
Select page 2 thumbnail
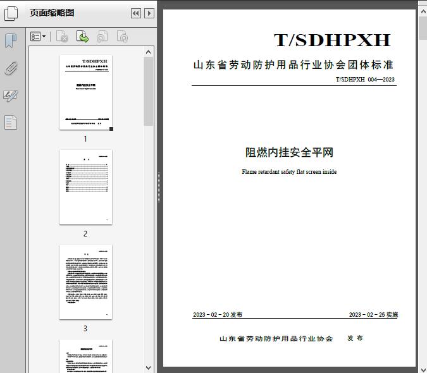click(x=86, y=187)
